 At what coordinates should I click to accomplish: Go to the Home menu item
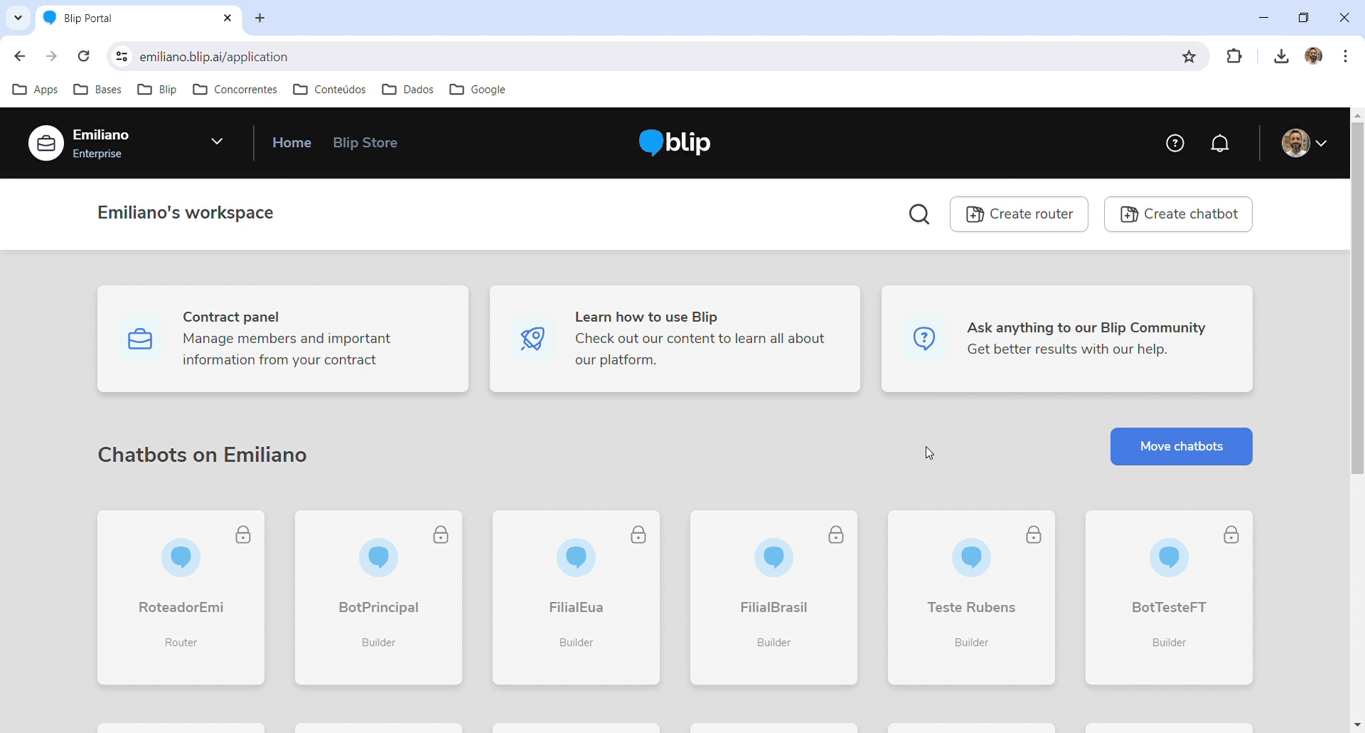pyautogui.click(x=291, y=143)
